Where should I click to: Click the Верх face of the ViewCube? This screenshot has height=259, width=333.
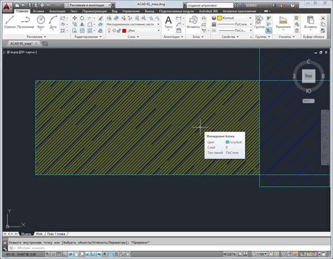309,76
